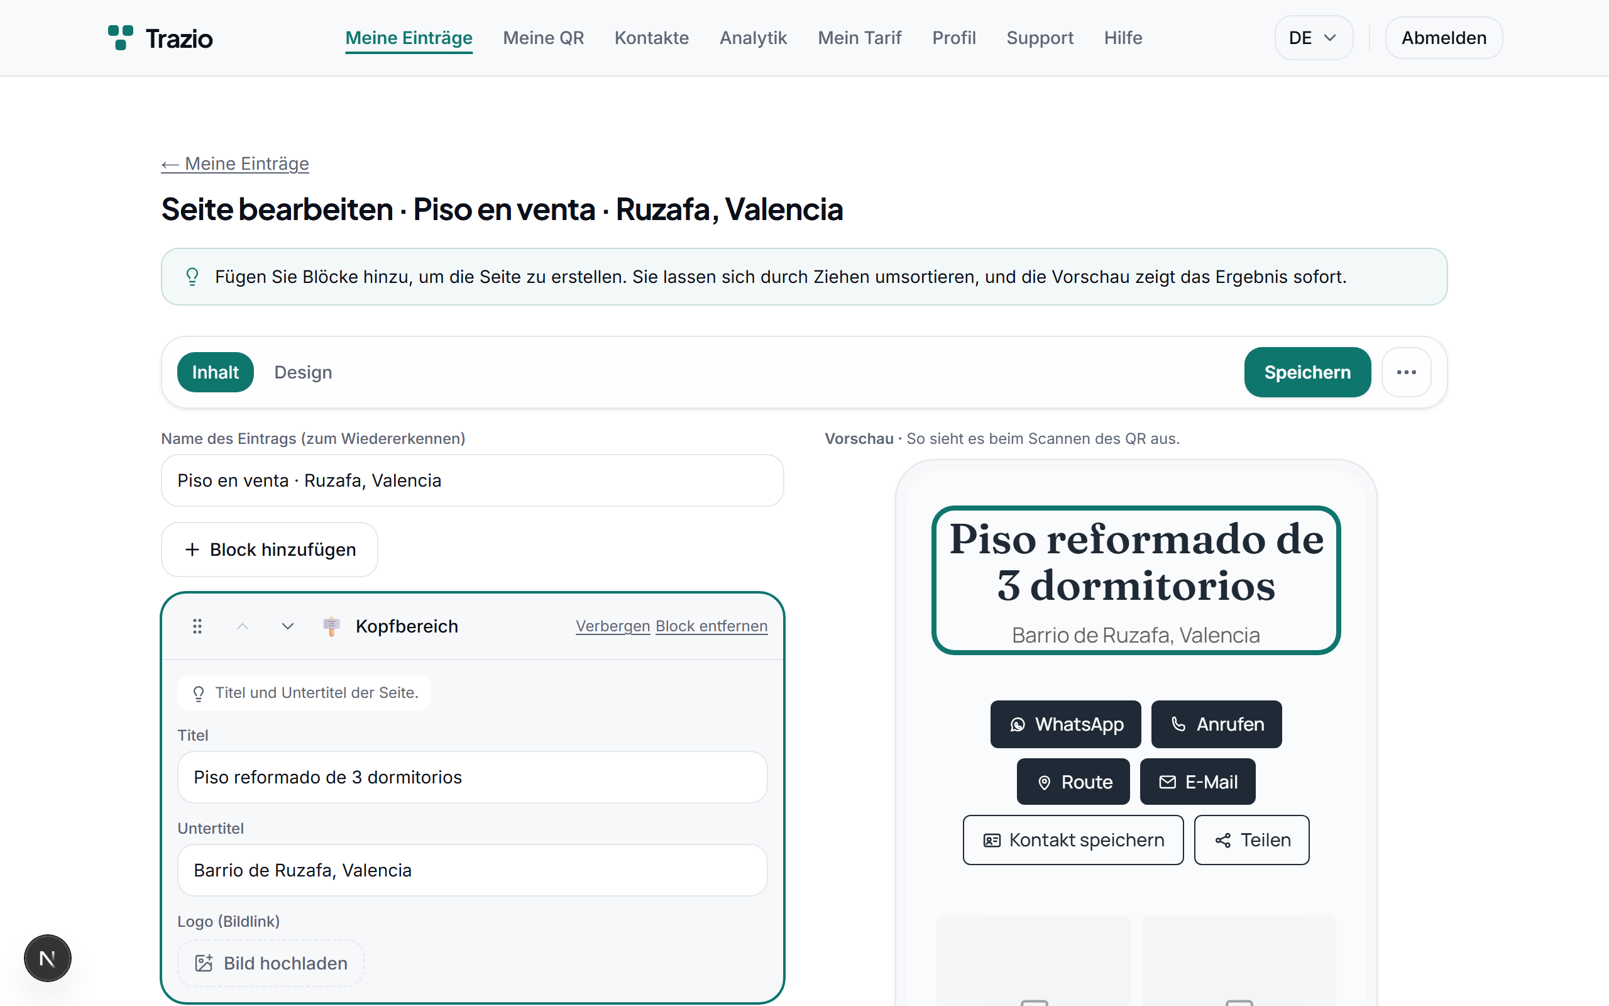This screenshot has height=1006, width=1609.
Task: Switch to the Design tab
Action: (x=302, y=372)
